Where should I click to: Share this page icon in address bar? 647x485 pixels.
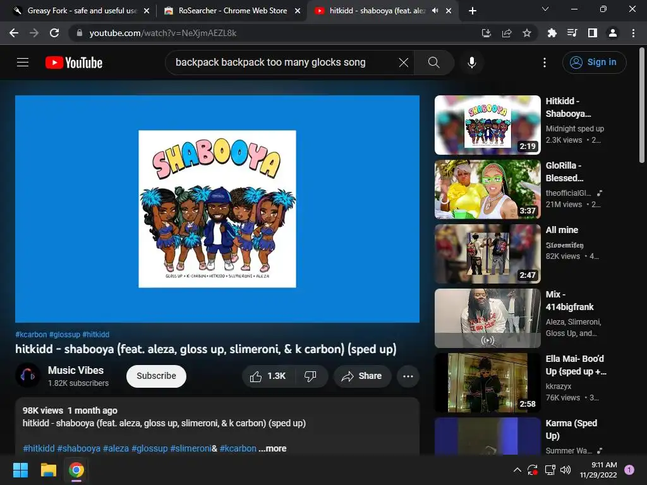pos(507,33)
